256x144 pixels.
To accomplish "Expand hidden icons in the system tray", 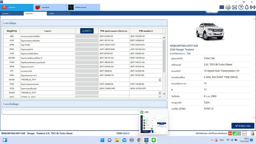I will [212, 140].
